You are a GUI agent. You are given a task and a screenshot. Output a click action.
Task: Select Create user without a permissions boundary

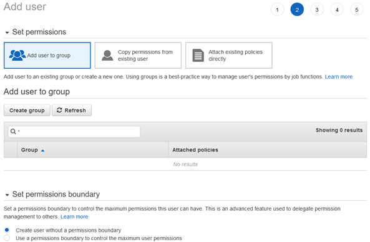pyautogui.click(x=7, y=229)
